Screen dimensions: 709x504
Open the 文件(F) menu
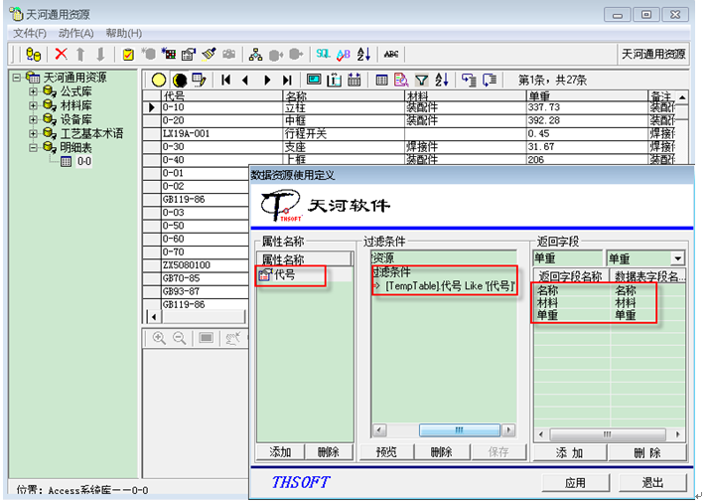[x=30, y=33]
